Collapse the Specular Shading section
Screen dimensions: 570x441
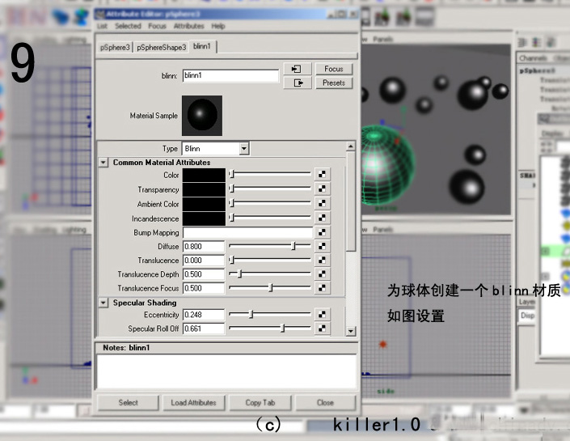point(103,303)
